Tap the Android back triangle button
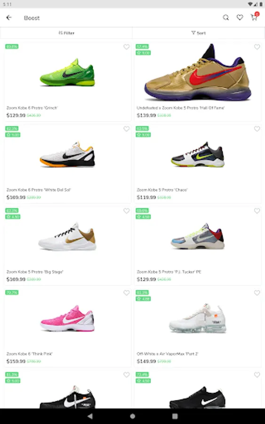This screenshot has height=424, width=265. tap(90, 416)
